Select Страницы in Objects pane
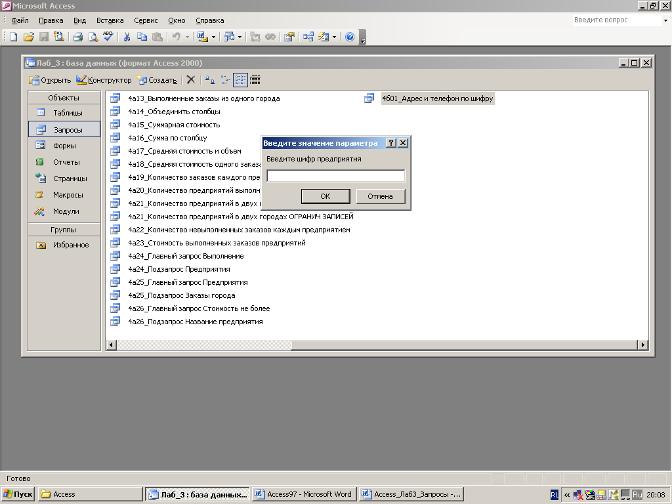Screen dimensions: 672x504 64,178
